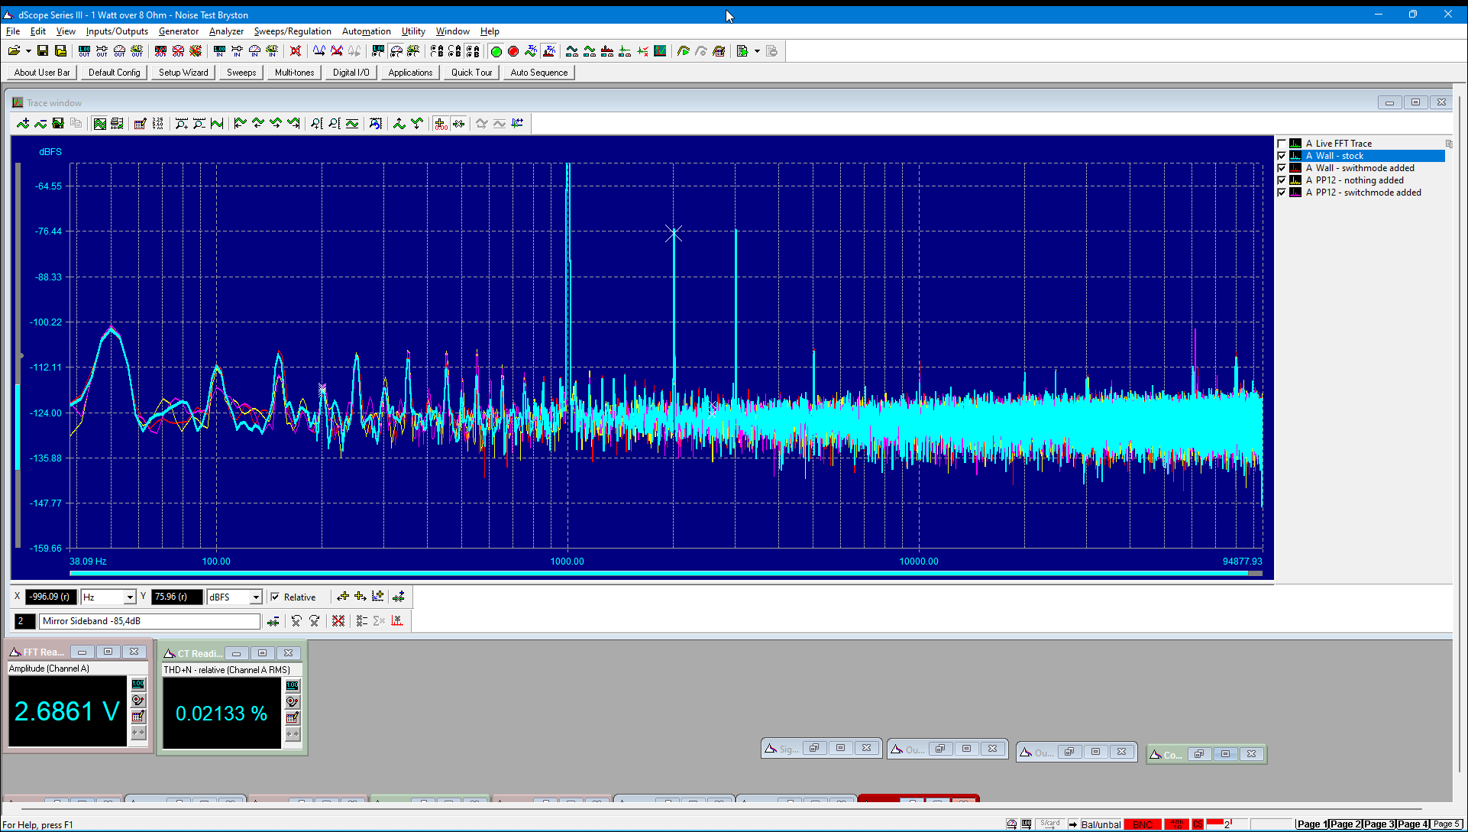Click the next mark rotate-right icon
Screen dimensions: 1468x832
[314, 621]
